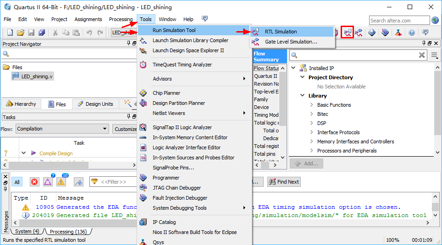442x245 pixels.
Task: Select Gate Level Simulation entry
Action: (293, 42)
